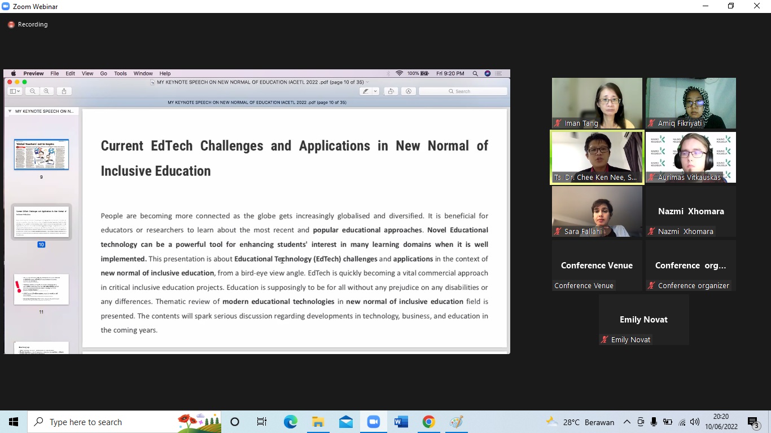Select Aurimas Vitkauskas video tile
The height and width of the screenshot is (433, 771).
690,157
